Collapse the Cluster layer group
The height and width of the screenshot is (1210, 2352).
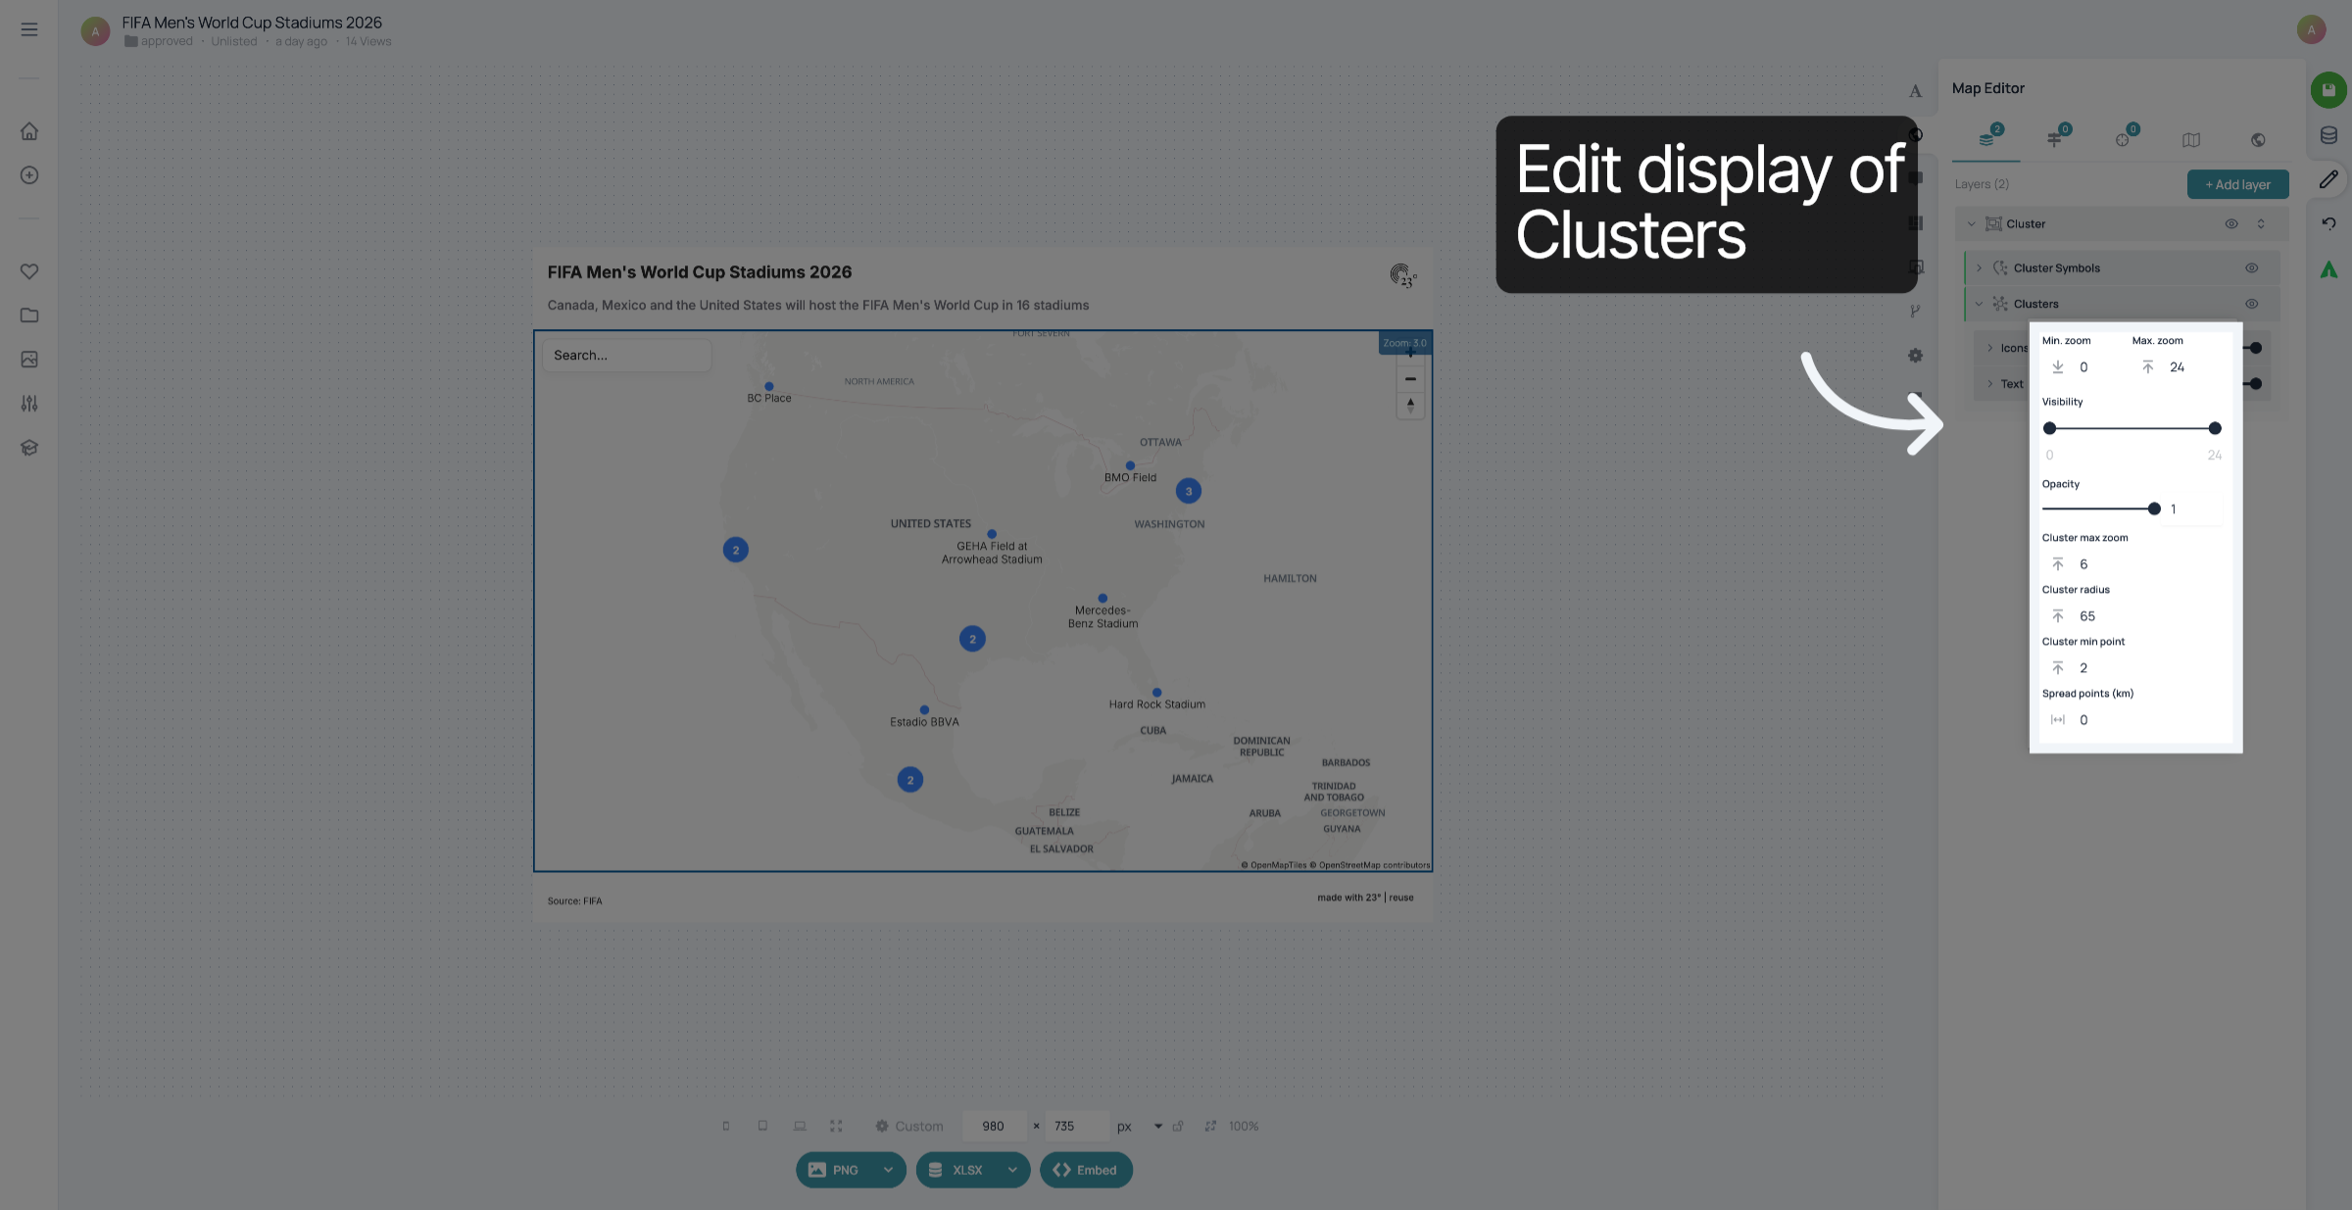pyautogui.click(x=1972, y=224)
